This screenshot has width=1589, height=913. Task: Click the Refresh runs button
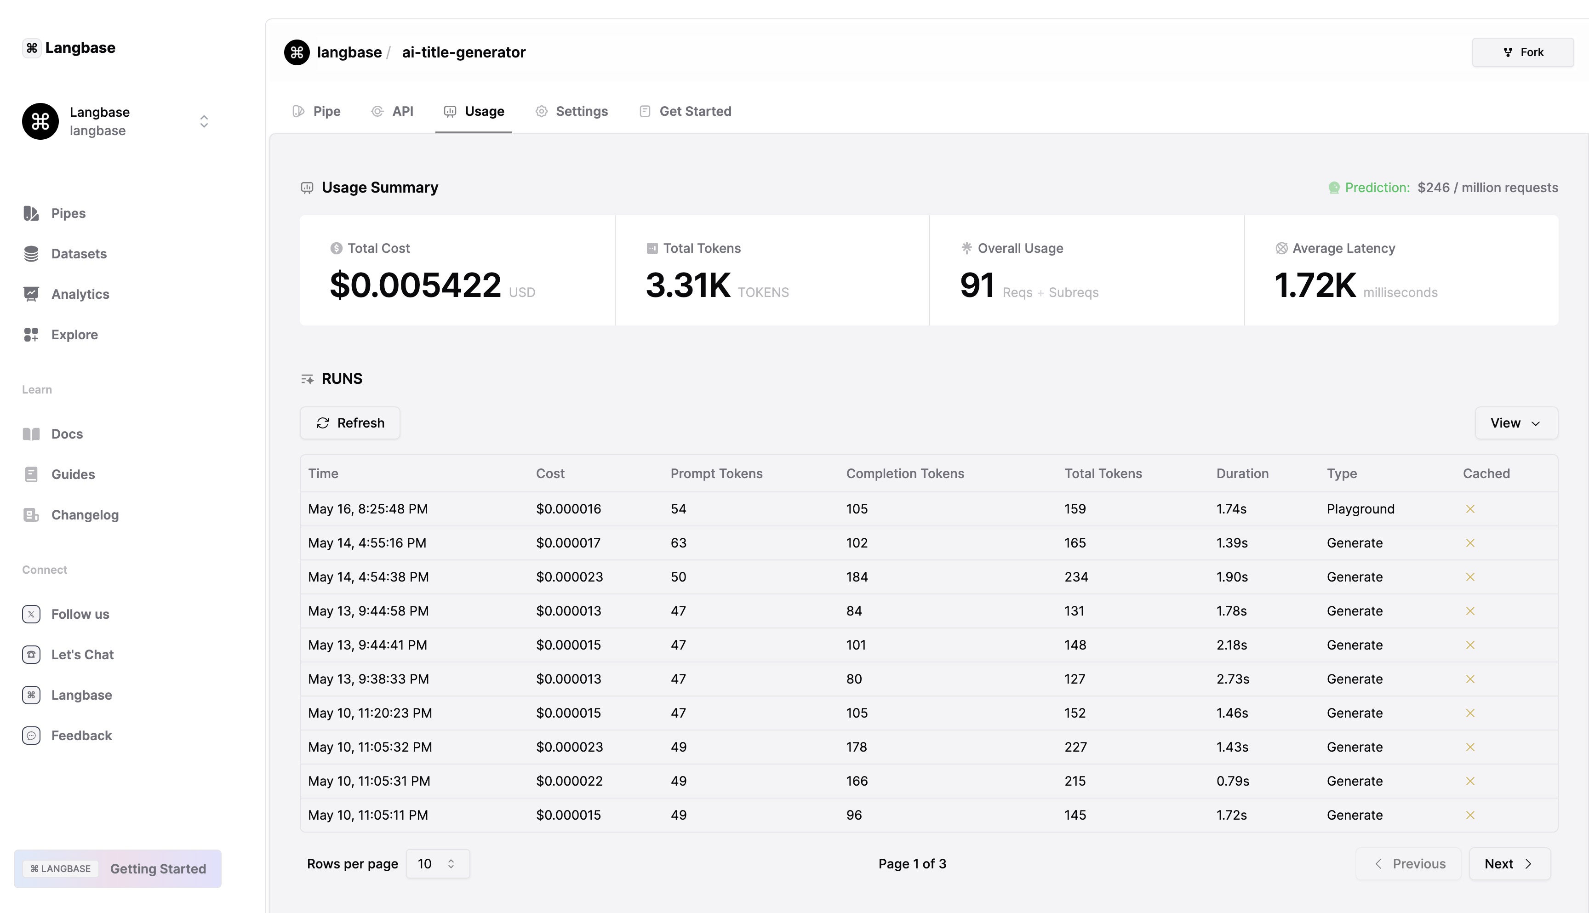350,423
